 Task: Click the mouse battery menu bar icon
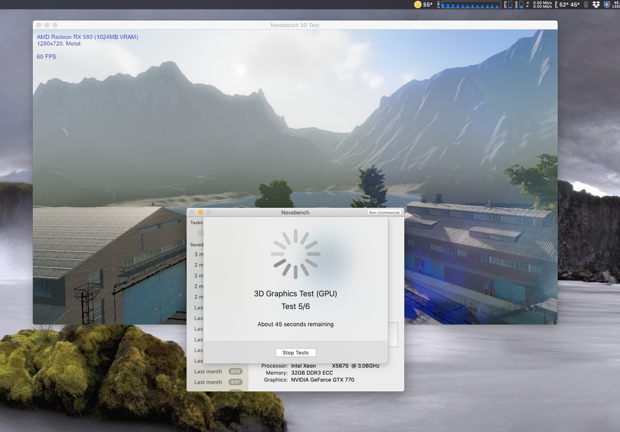point(586,5)
